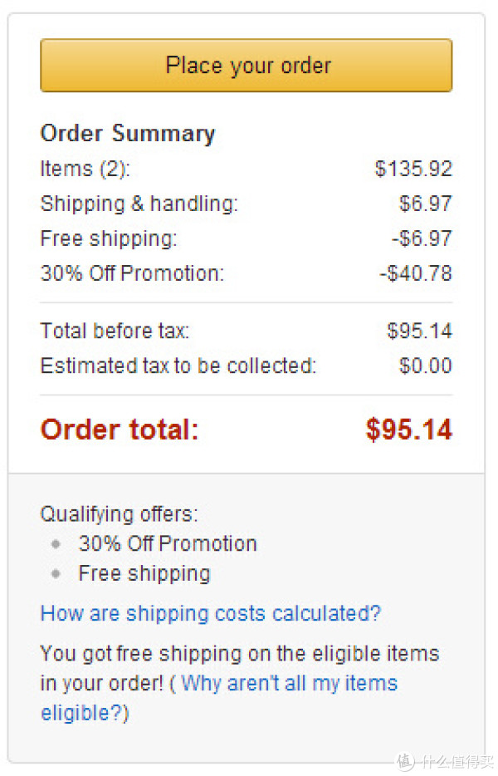
Task: Select the Free shipping bullet item
Action: (144, 574)
